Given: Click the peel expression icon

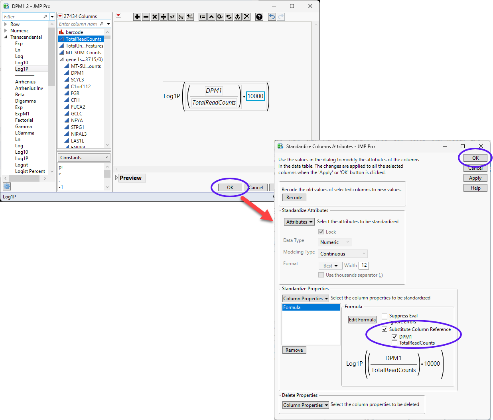Looking at the screenshot, I should tap(220, 17).
